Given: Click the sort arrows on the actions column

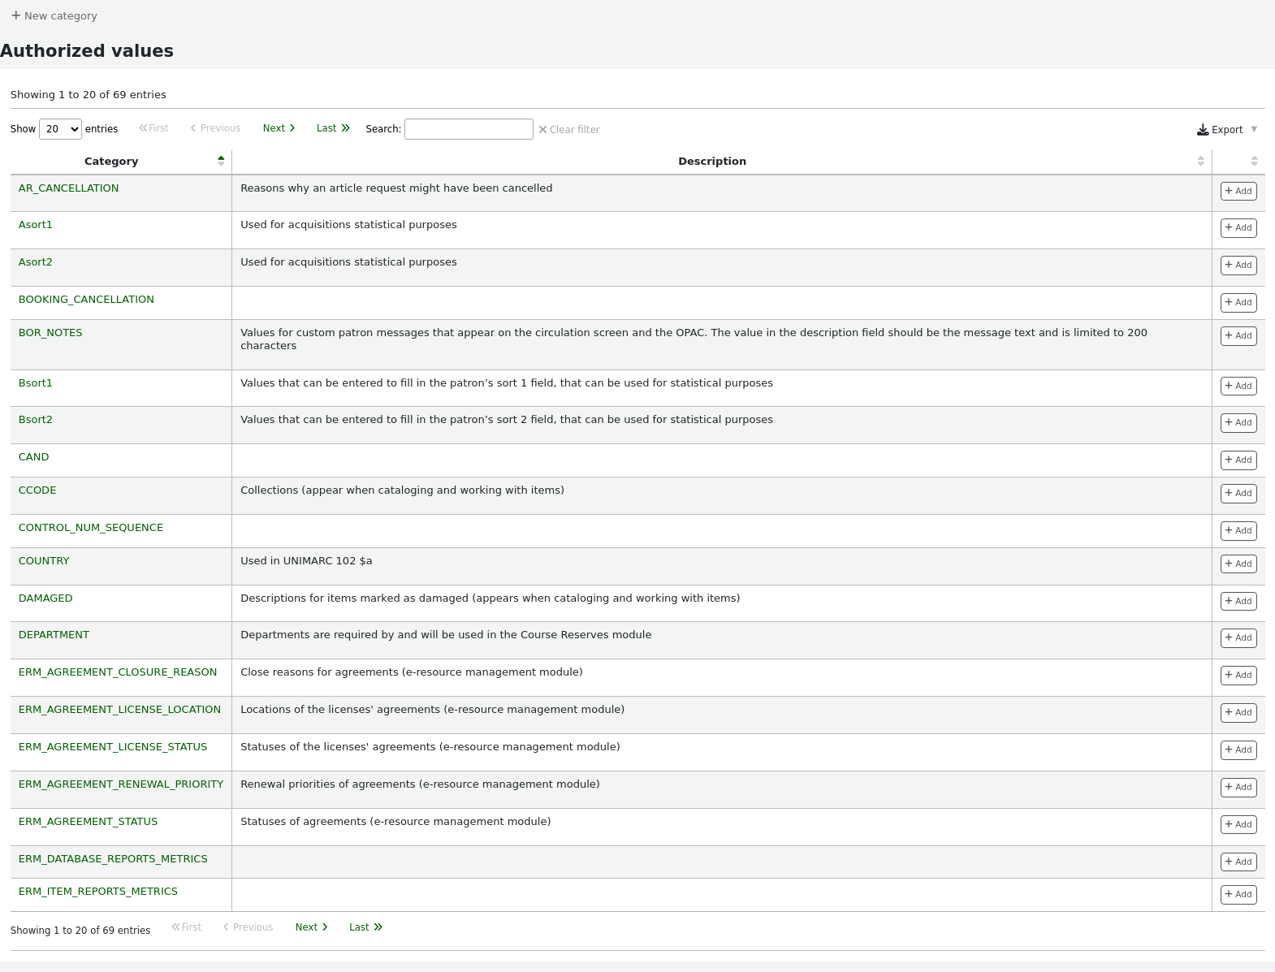Looking at the screenshot, I should coord(1253,162).
